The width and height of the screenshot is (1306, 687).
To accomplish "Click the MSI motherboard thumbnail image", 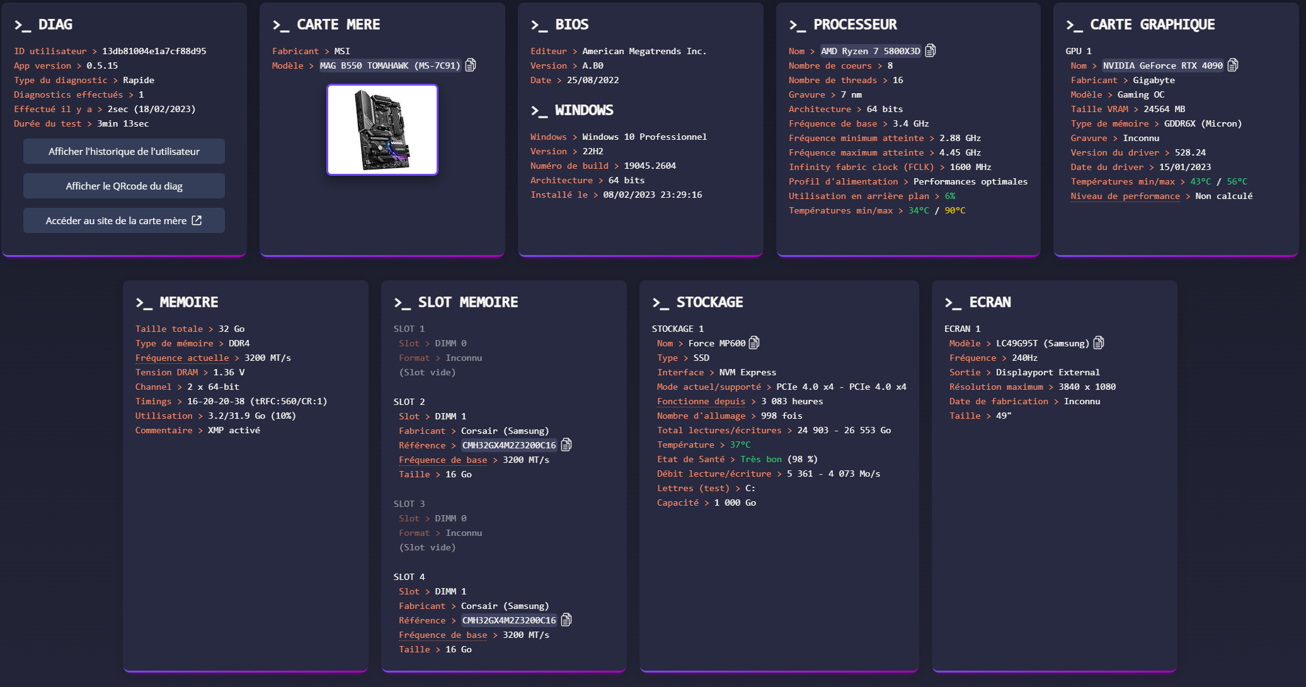I will point(382,130).
